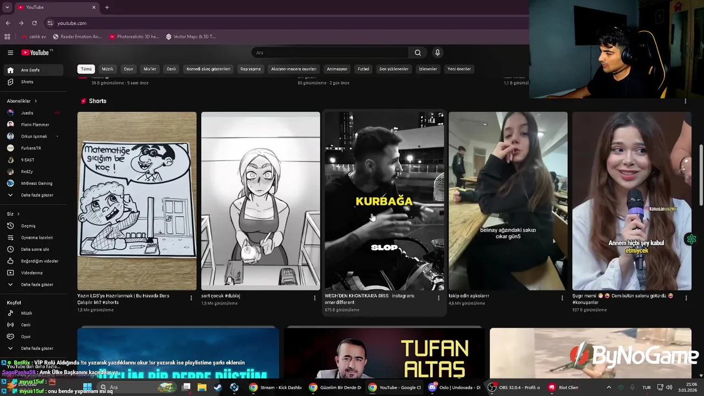
Task: Open the Annem hiçbi şey kabul Short
Action: (x=632, y=201)
